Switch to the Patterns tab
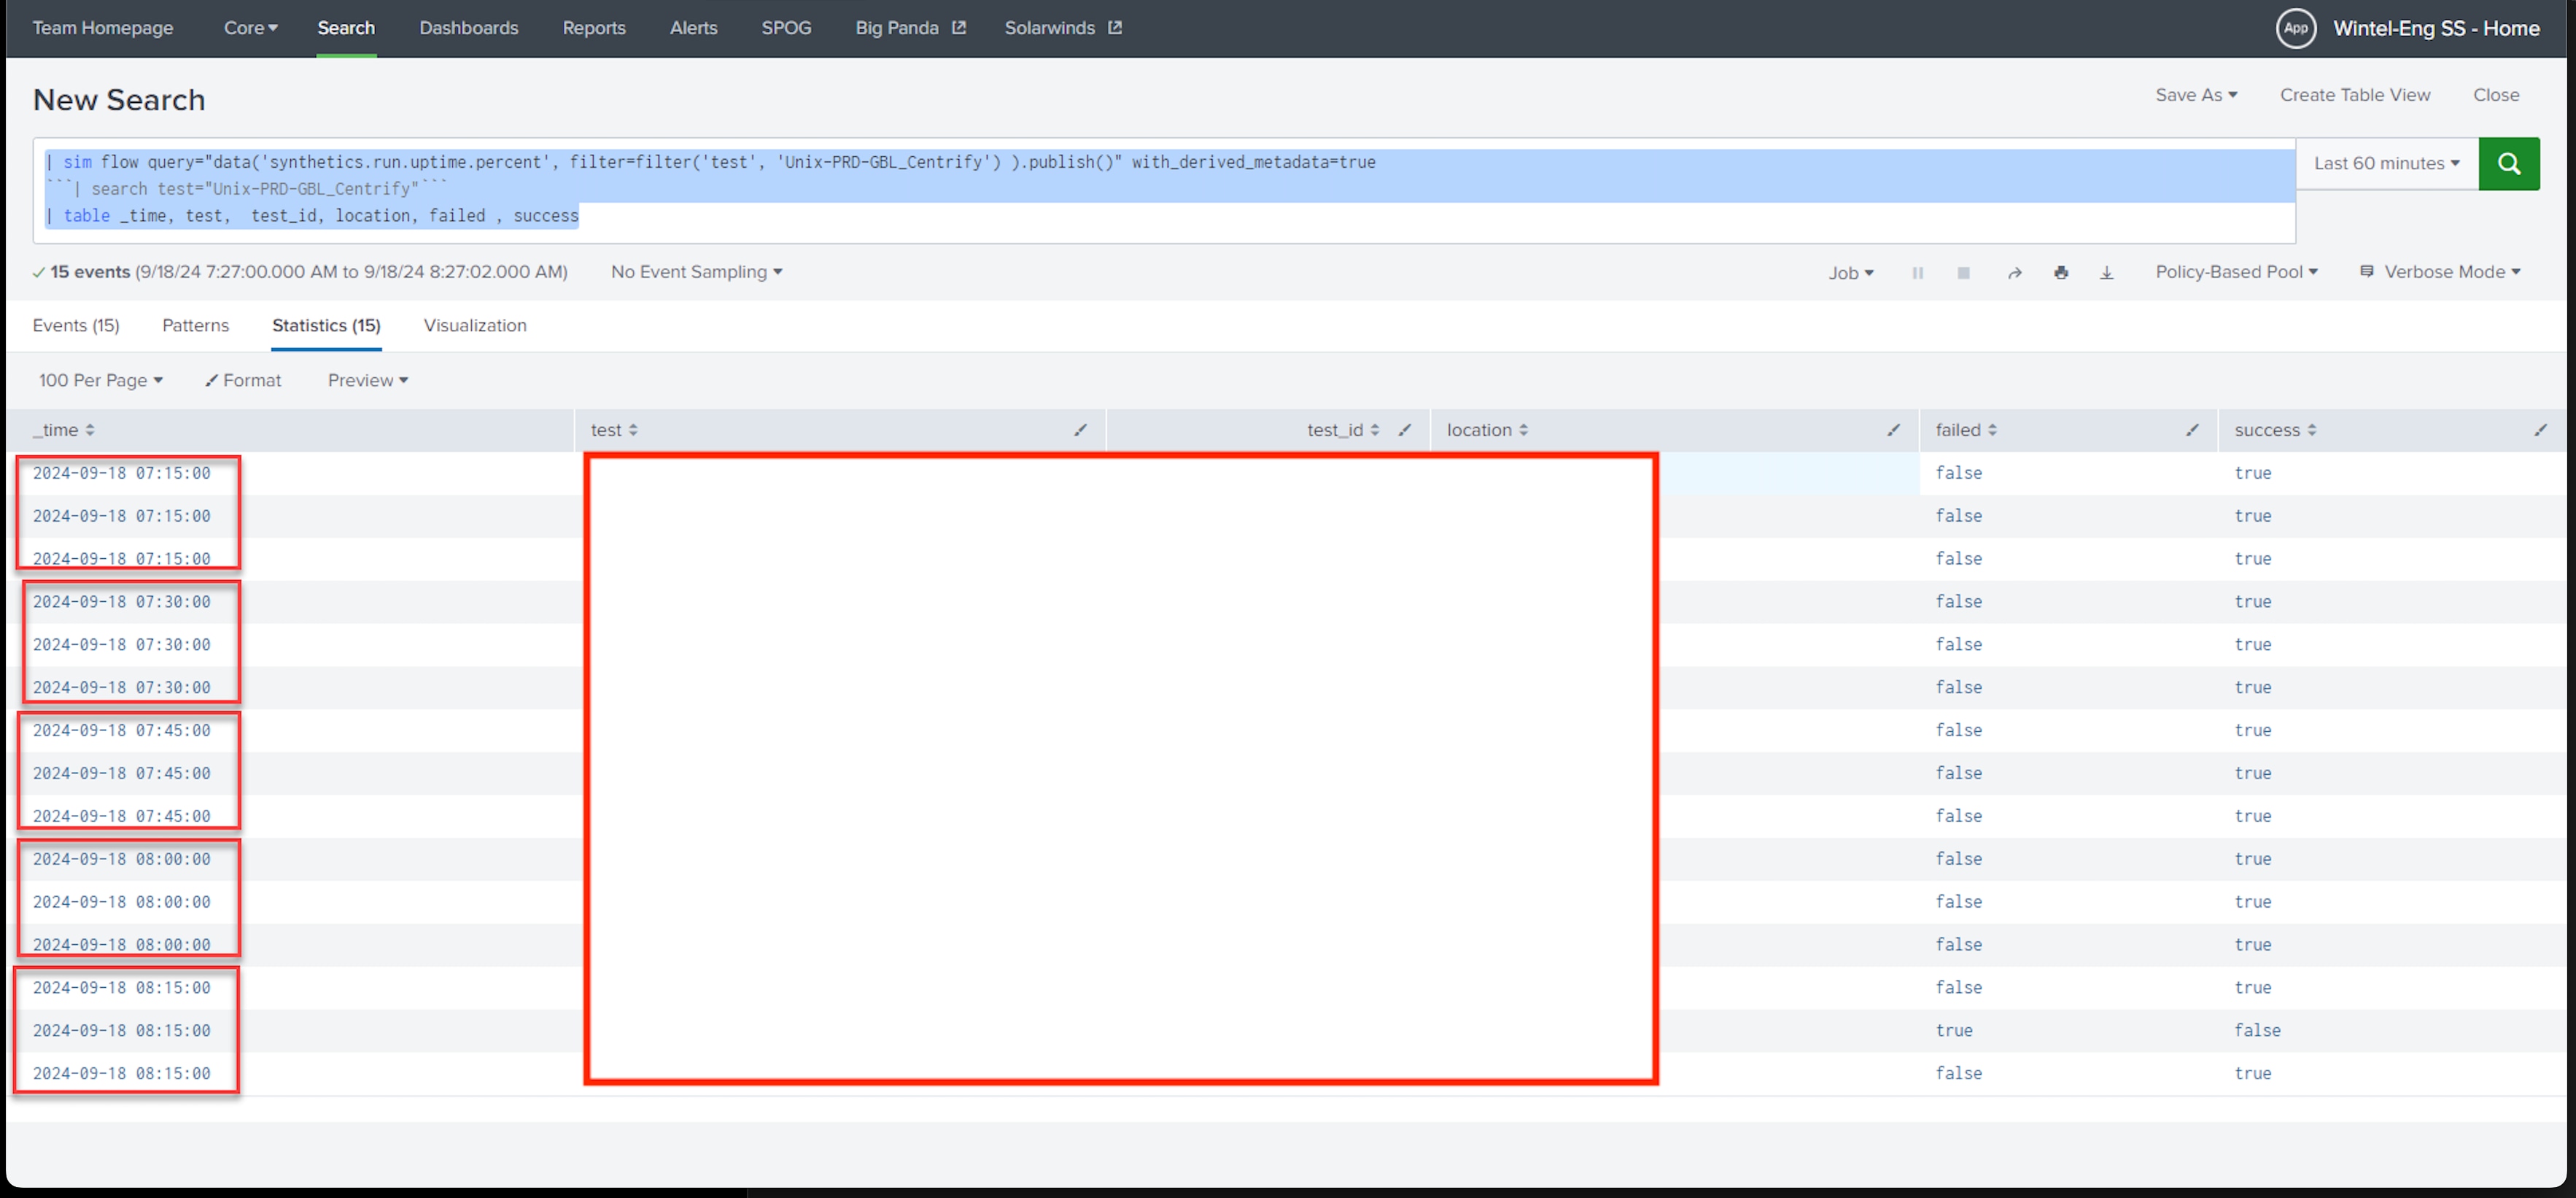 coord(195,325)
